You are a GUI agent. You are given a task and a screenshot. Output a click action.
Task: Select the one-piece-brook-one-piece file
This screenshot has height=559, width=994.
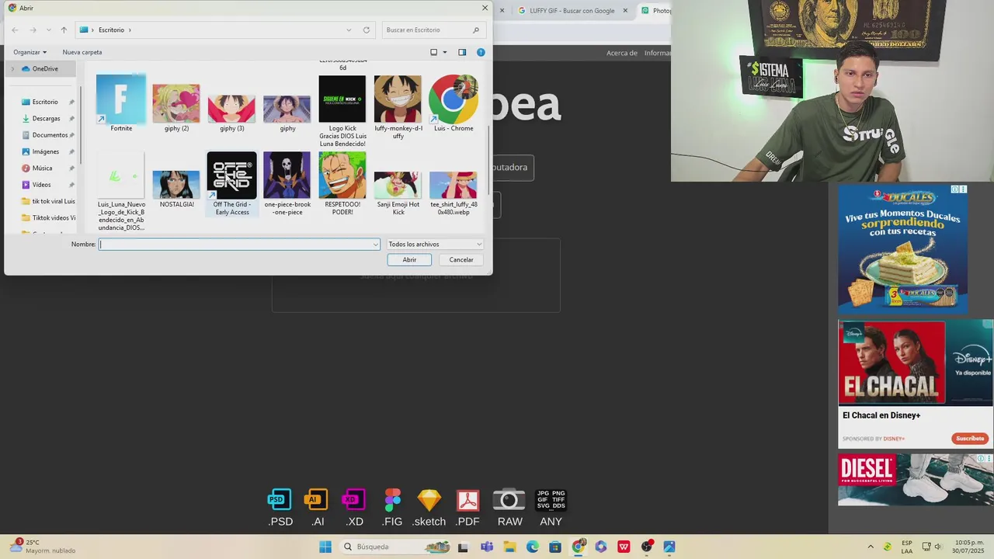[287, 184]
